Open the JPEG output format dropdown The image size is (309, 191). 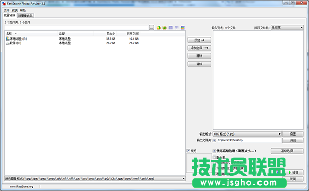[247, 134]
